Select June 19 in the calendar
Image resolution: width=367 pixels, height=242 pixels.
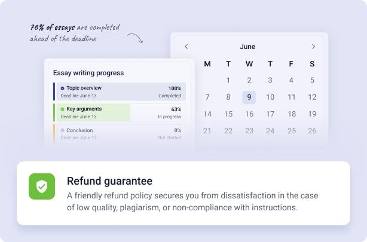[x=312, y=114]
